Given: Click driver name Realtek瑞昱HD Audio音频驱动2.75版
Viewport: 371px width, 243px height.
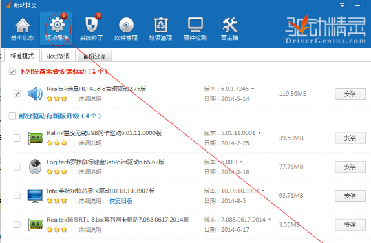Looking at the screenshot, I should pos(96,89).
